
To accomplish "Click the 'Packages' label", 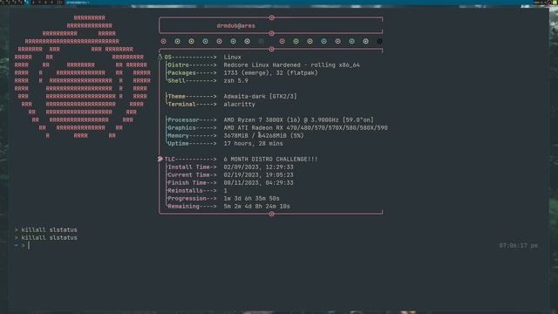I will click(x=182, y=72).
